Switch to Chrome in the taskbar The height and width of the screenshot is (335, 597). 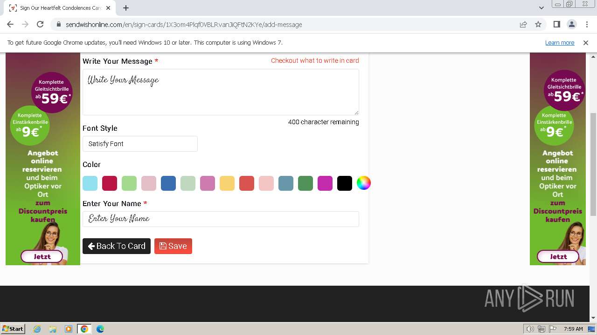pos(84,329)
